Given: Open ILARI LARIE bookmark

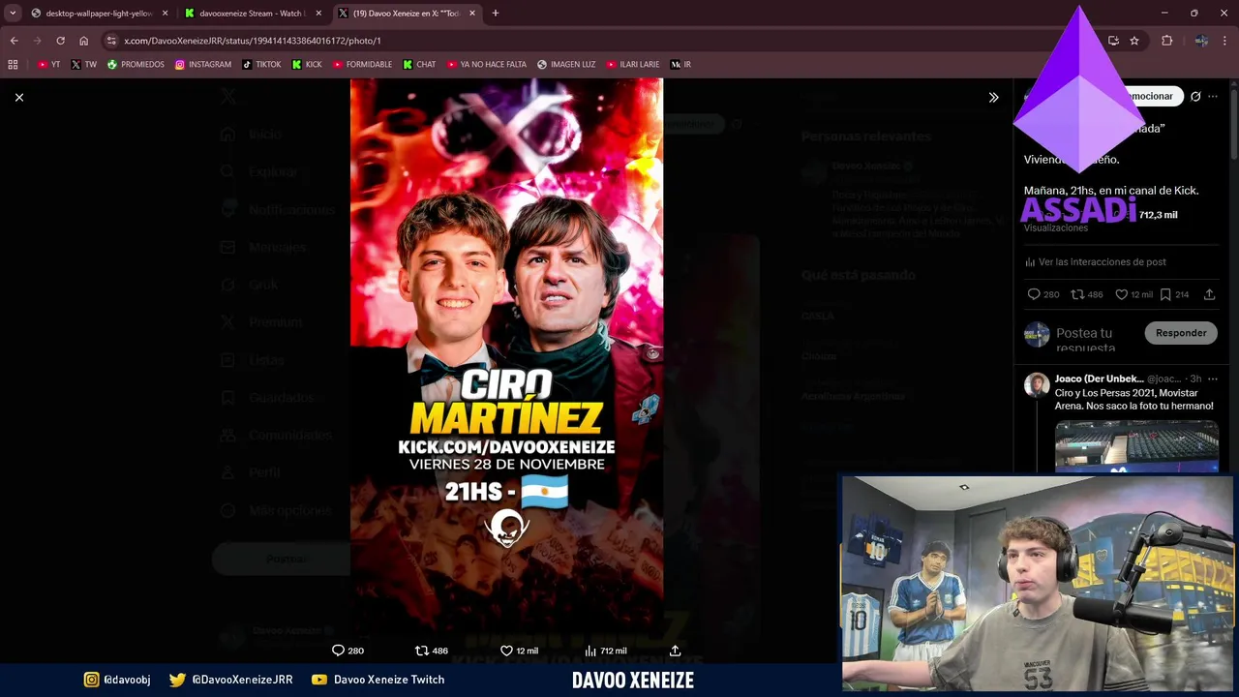Looking at the screenshot, I should pos(632,65).
